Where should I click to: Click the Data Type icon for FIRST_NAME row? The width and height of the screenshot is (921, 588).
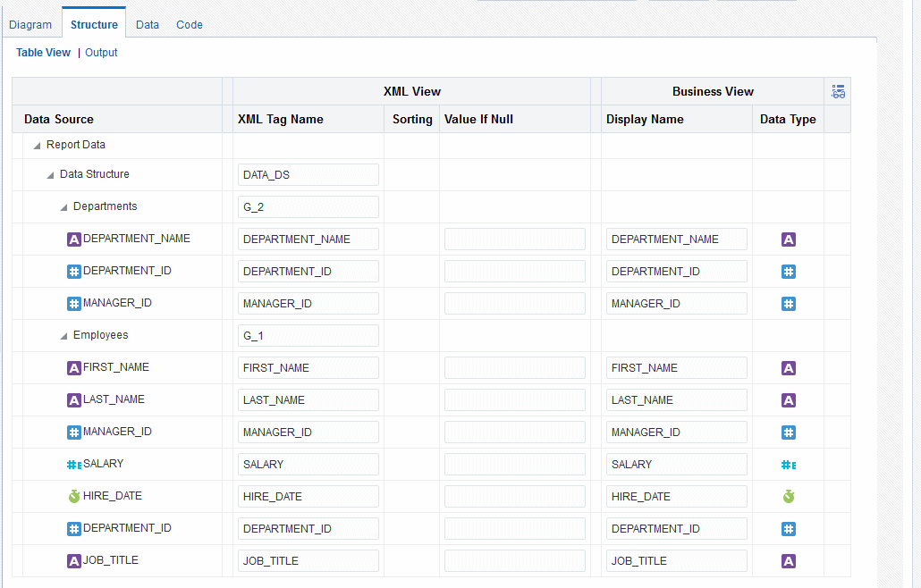[788, 367]
